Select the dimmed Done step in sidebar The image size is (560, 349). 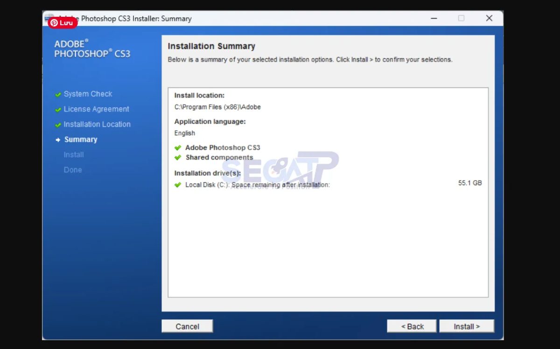coord(73,170)
